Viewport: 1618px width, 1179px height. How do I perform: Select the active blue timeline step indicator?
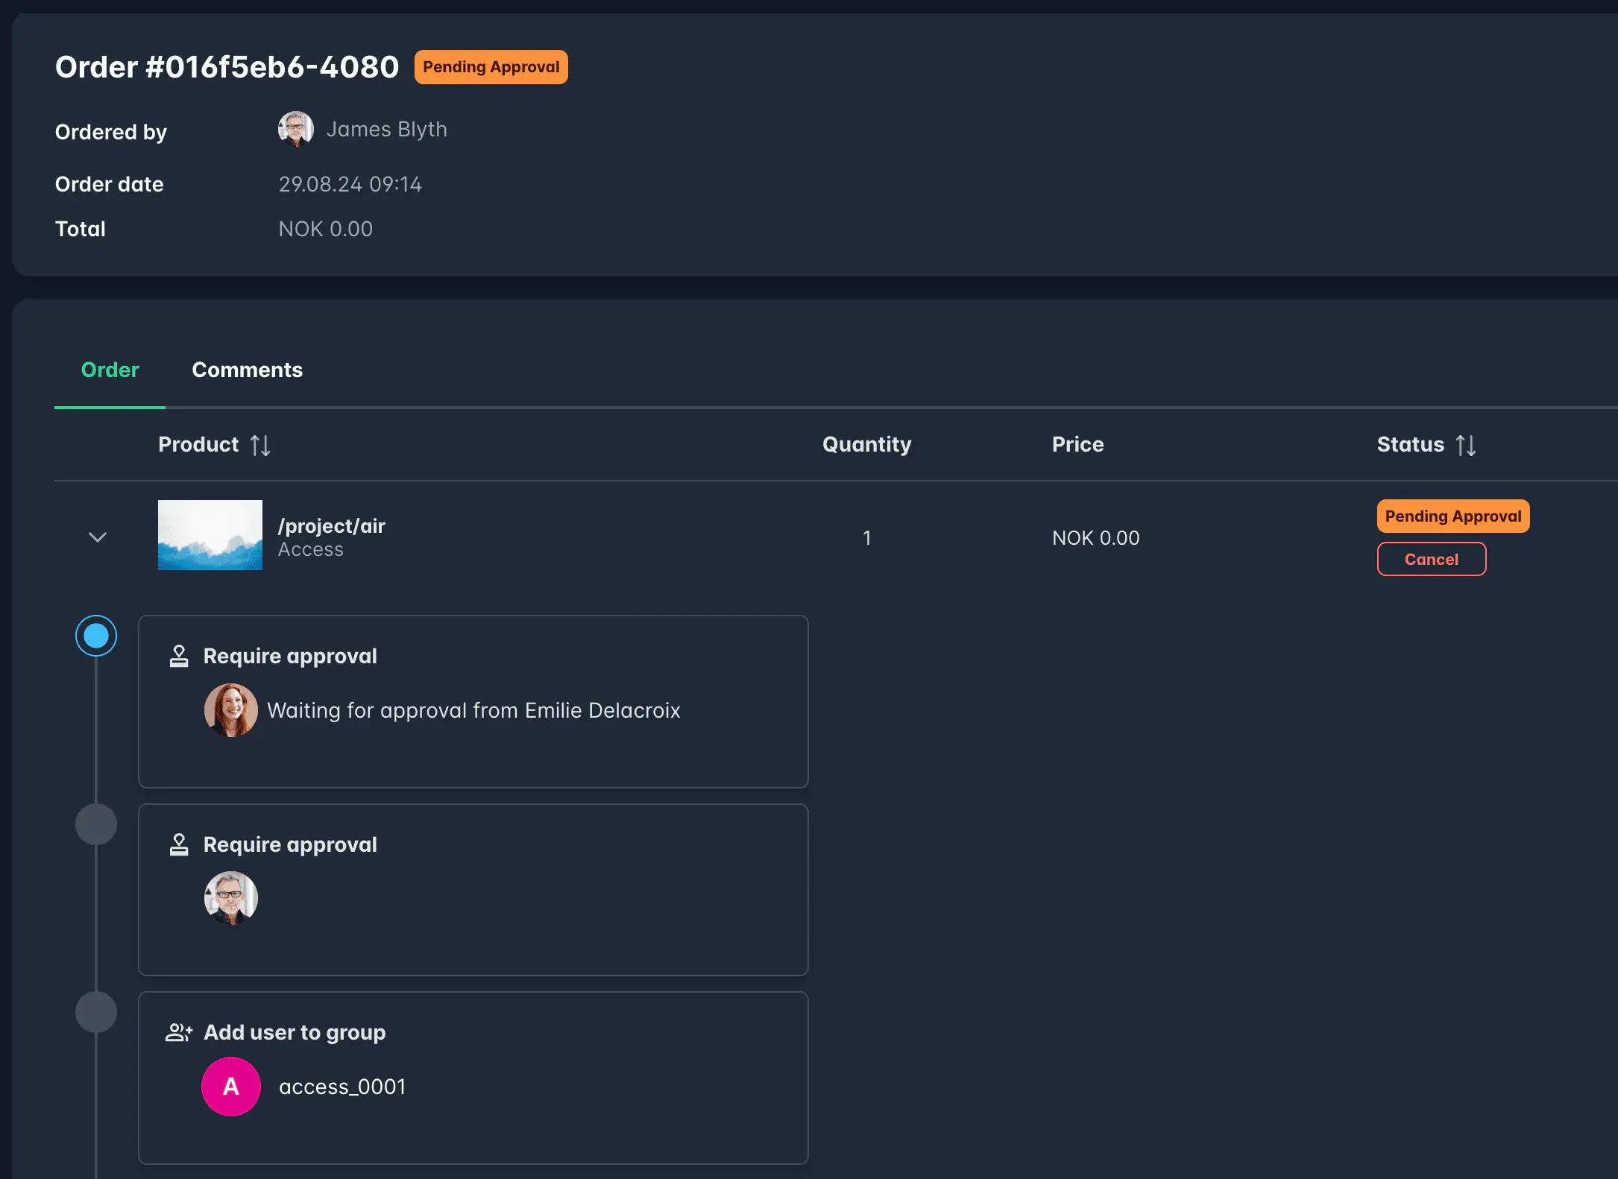(x=96, y=636)
